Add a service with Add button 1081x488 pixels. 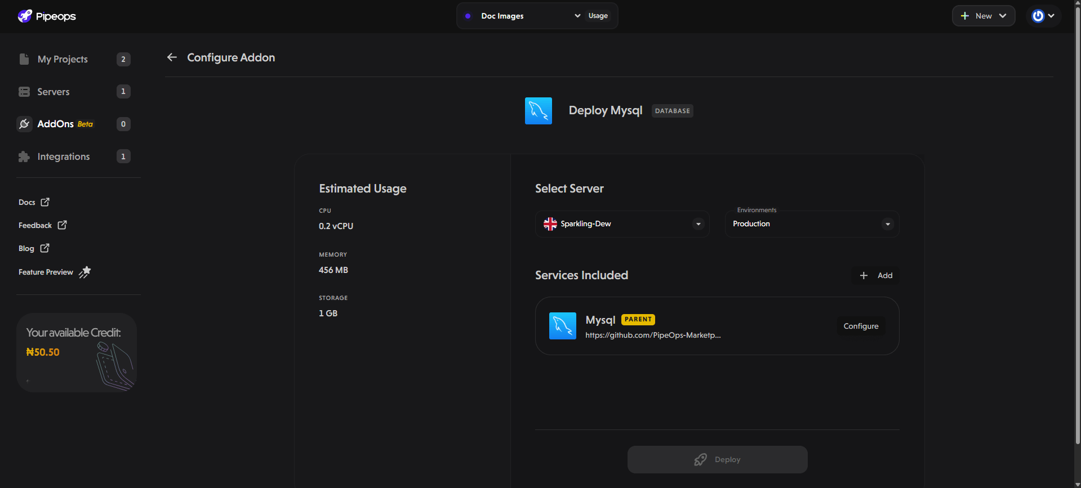[x=876, y=275]
